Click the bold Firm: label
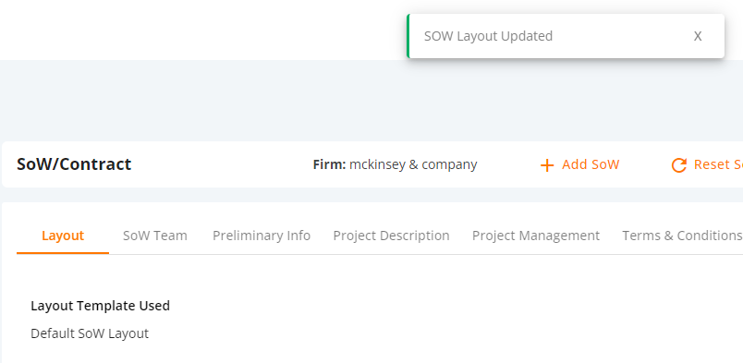This screenshot has width=743, height=363. click(x=329, y=164)
